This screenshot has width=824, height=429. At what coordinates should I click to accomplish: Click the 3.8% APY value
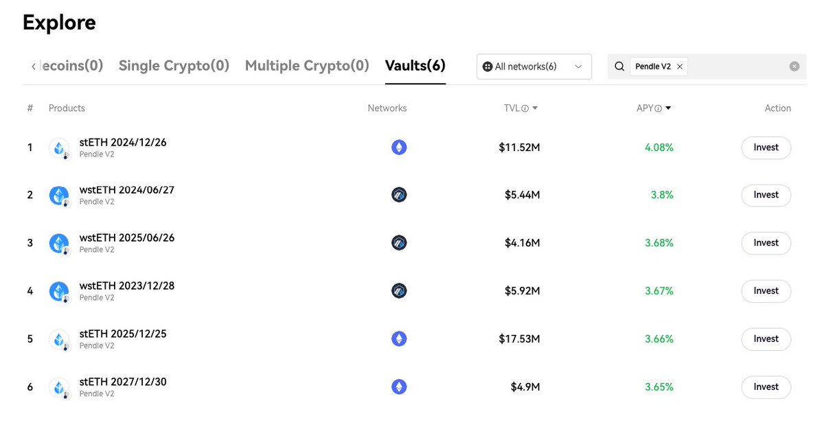pos(663,195)
